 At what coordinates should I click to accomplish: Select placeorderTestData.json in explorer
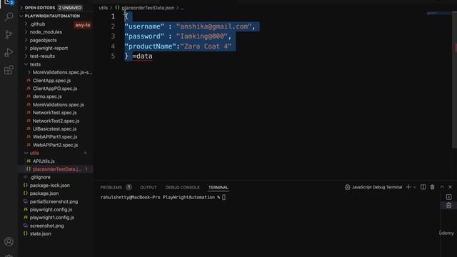tap(56, 169)
